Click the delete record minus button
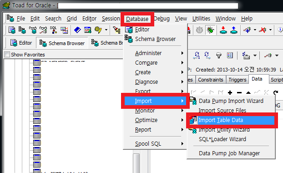The height and width of the screenshot is (173, 283). point(239,92)
